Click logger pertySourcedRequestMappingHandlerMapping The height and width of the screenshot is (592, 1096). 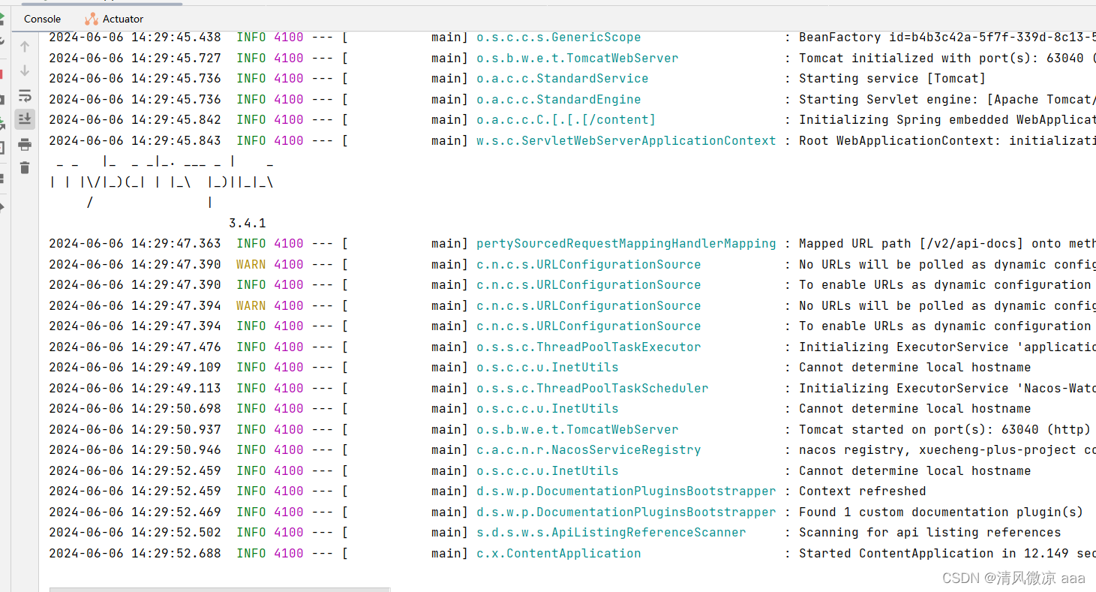point(626,244)
